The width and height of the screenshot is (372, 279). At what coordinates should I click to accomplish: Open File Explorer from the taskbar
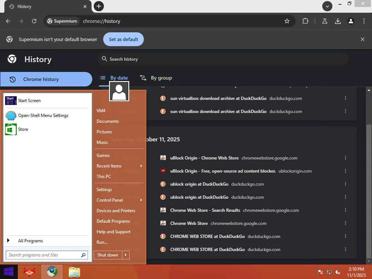pos(74,272)
